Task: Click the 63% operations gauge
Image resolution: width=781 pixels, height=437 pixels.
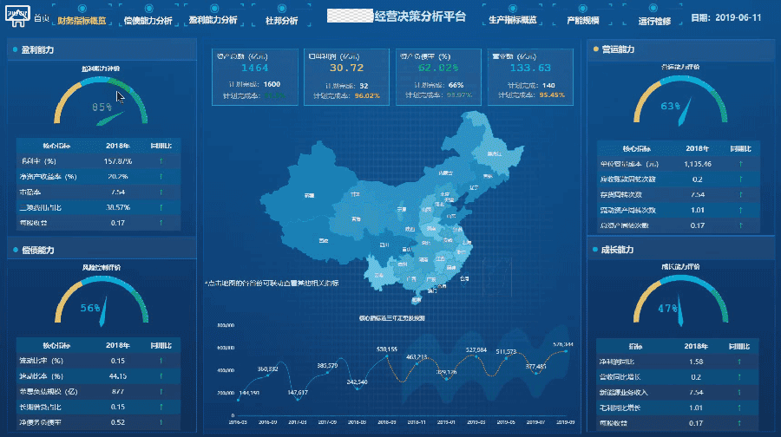Action: pyautogui.click(x=680, y=101)
